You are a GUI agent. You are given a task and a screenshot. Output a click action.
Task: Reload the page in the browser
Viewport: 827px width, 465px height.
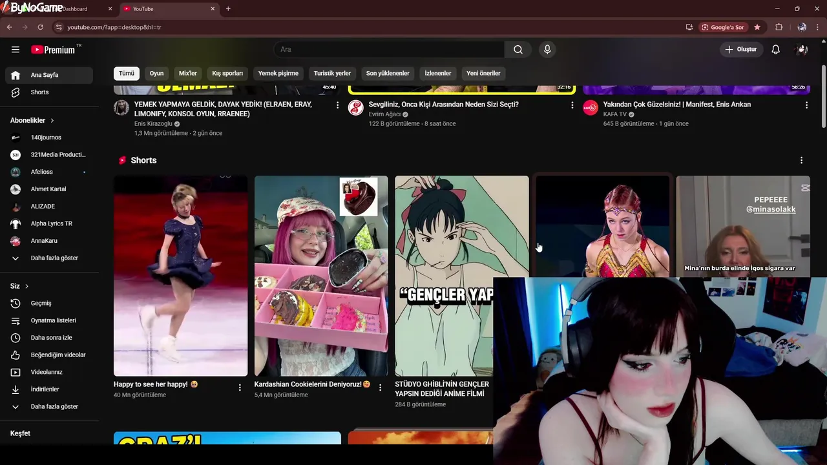[x=40, y=27]
